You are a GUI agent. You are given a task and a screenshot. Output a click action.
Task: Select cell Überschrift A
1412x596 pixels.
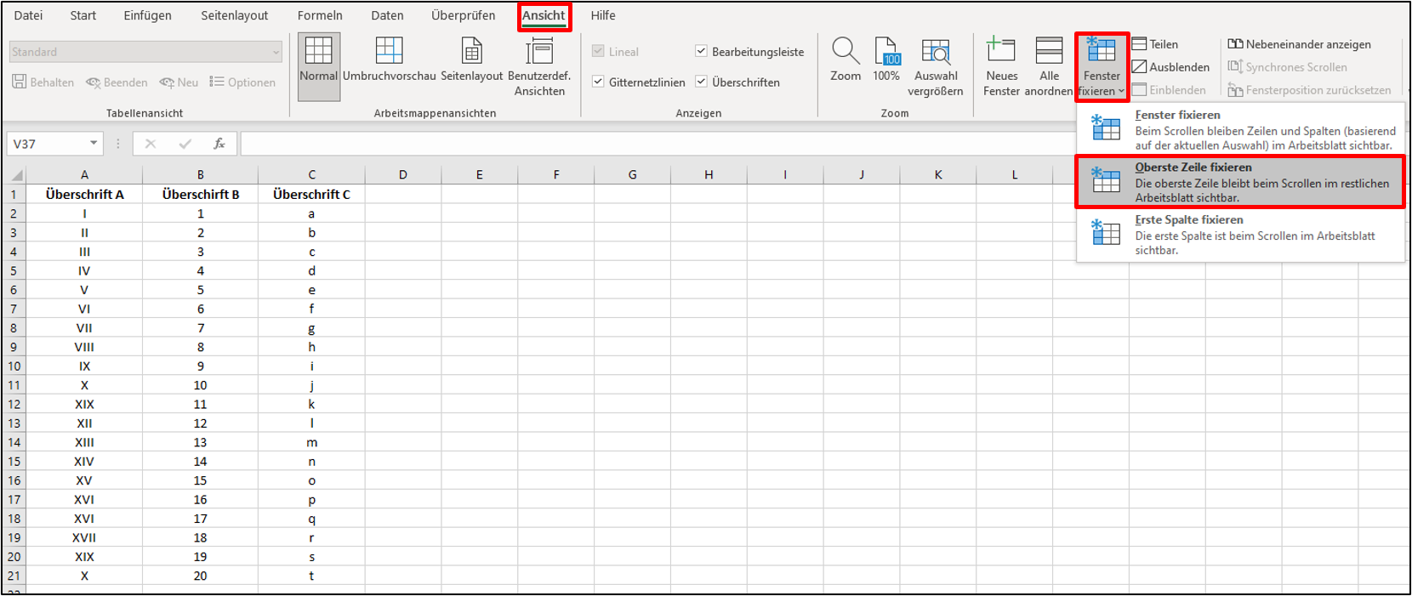(x=84, y=195)
